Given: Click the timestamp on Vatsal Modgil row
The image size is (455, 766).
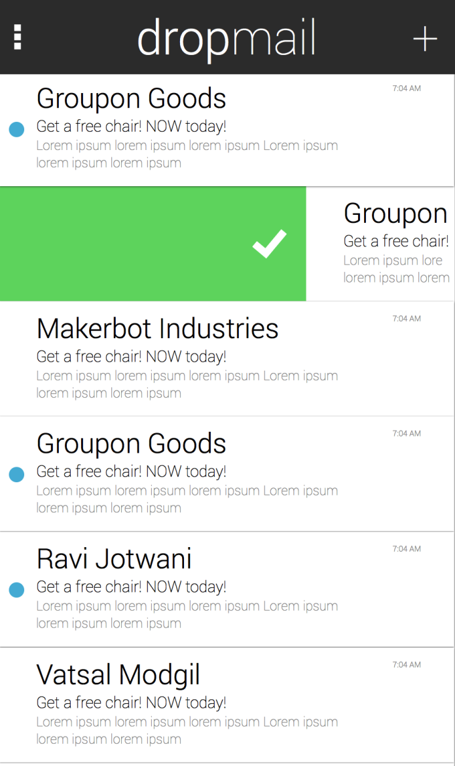Looking at the screenshot, I should coord(407,664).
